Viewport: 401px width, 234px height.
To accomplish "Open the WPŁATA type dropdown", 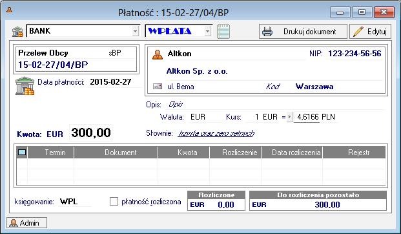I will click(208, 31).
